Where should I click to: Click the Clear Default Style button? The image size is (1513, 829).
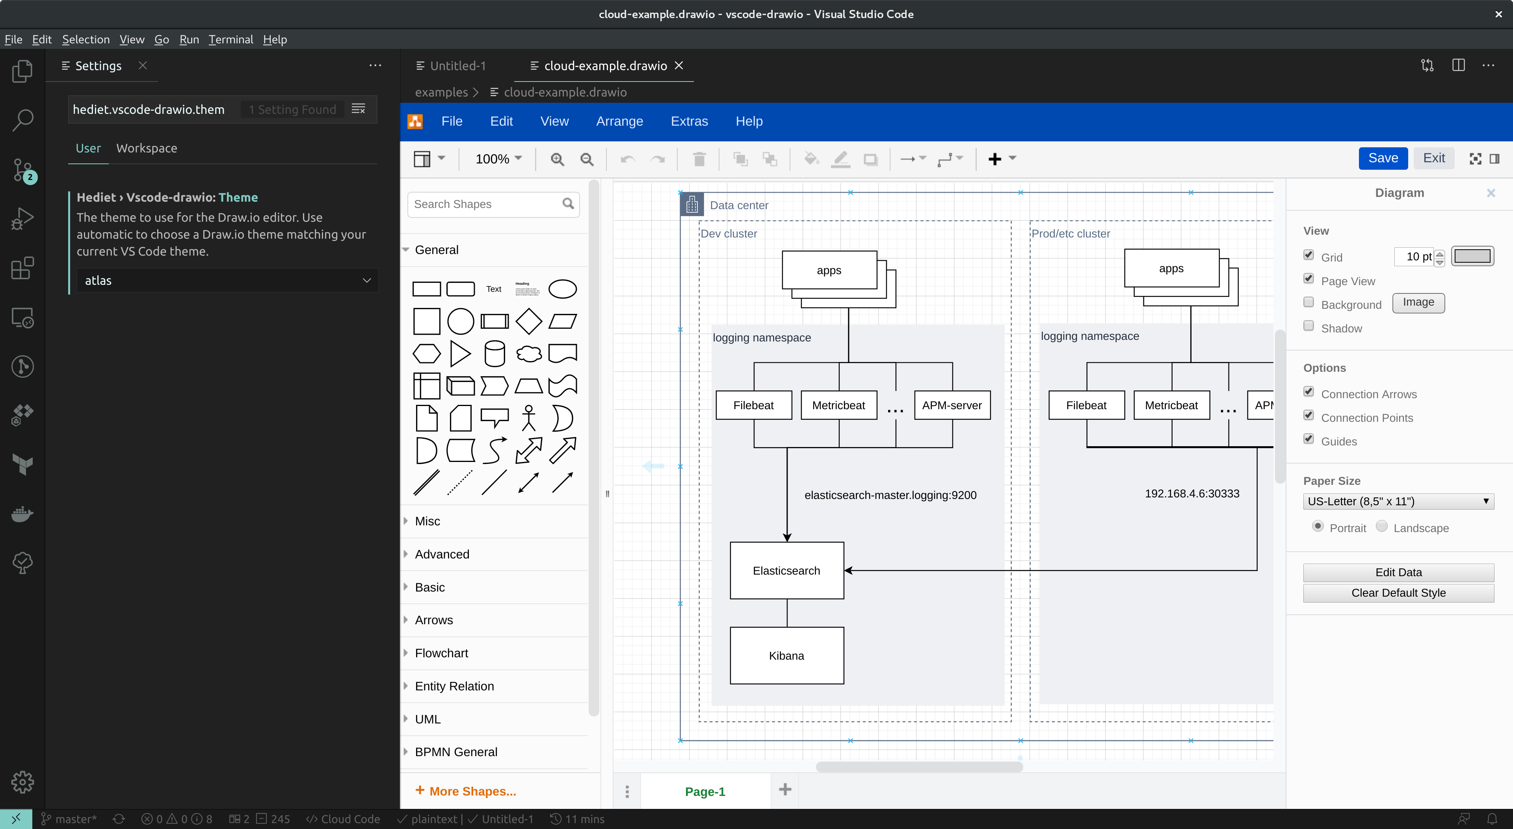tap(1398, 593)
